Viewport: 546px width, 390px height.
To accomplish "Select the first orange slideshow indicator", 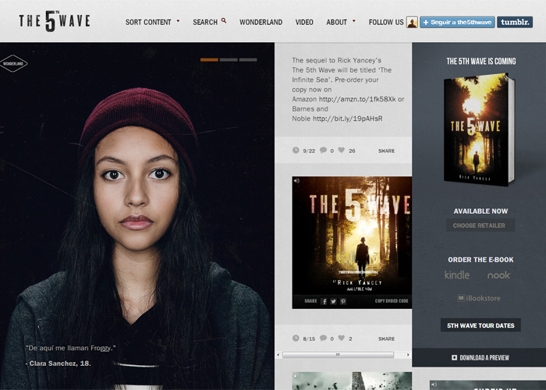I will tap(209, 60).
